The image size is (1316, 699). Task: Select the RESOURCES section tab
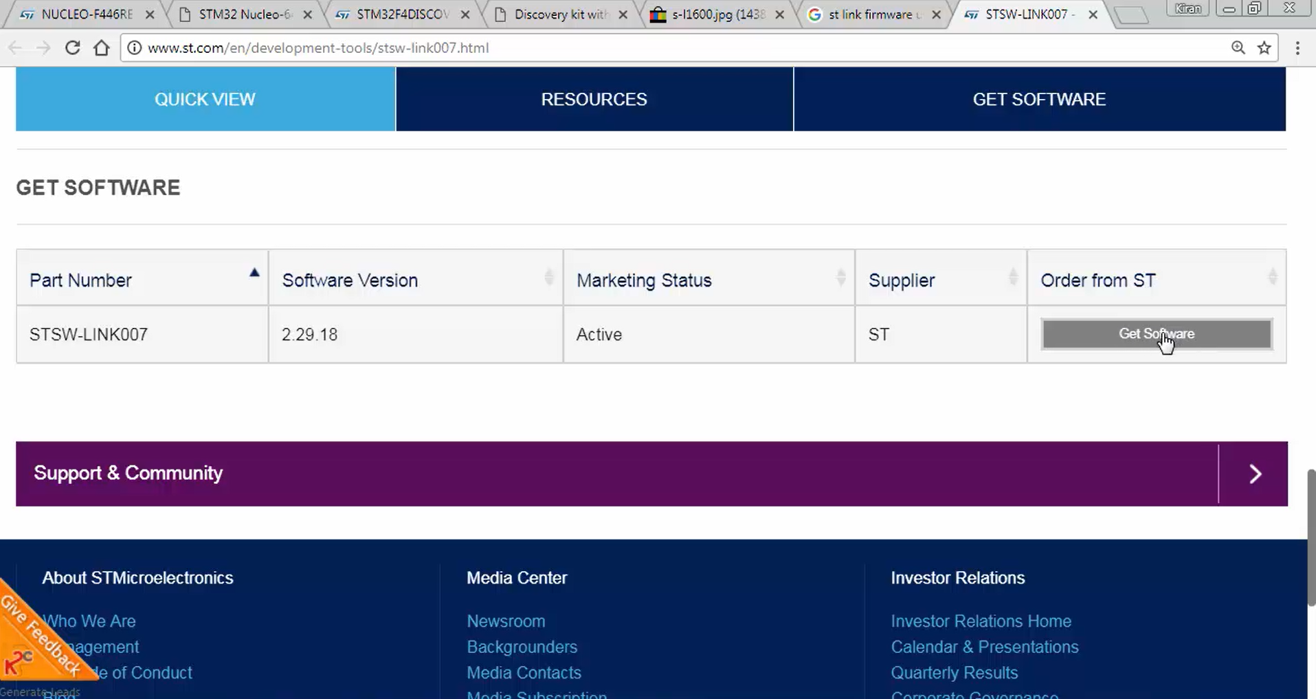point(594,99)
